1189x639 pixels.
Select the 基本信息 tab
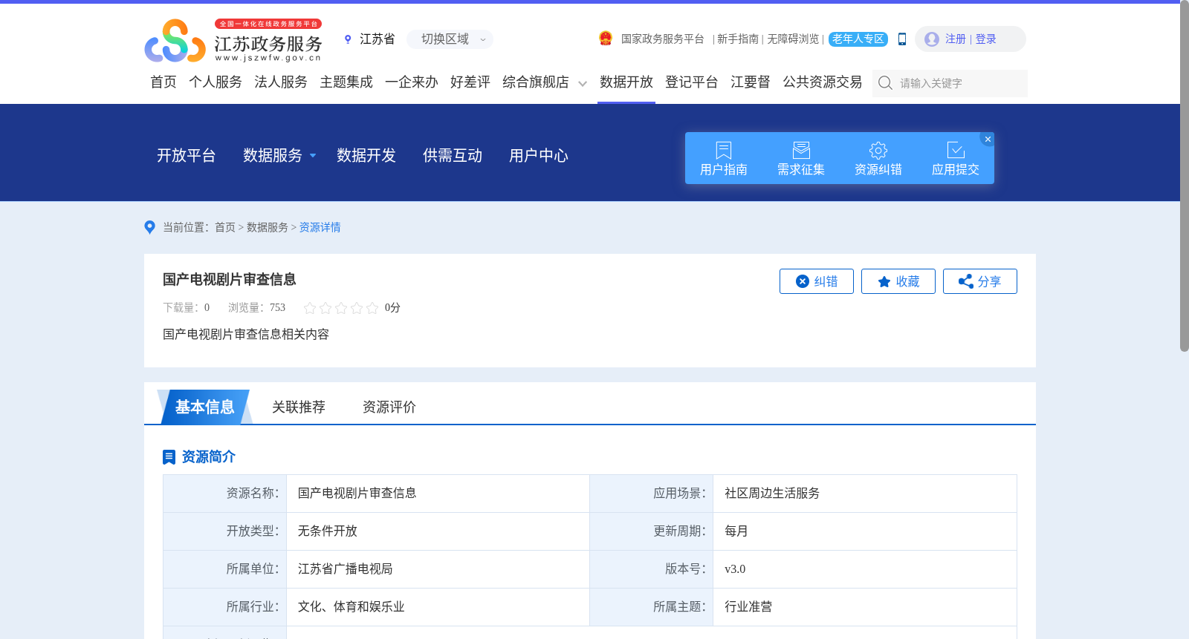point(205,407)
